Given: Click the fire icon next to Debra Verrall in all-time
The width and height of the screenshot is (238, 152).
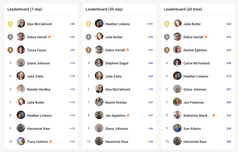Looking at the screenshot, I should click(206, 37).
